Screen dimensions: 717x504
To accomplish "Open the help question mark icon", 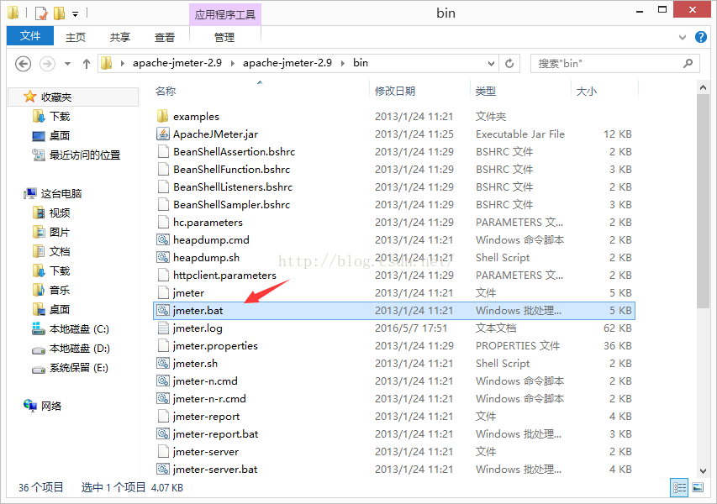I will [x=700, y=37].
